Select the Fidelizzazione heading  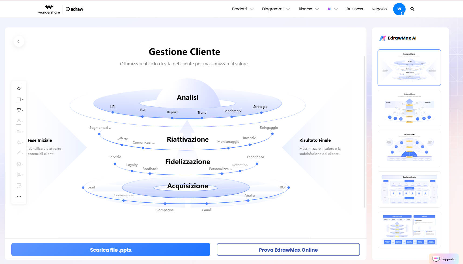click(x=188, y=162)
